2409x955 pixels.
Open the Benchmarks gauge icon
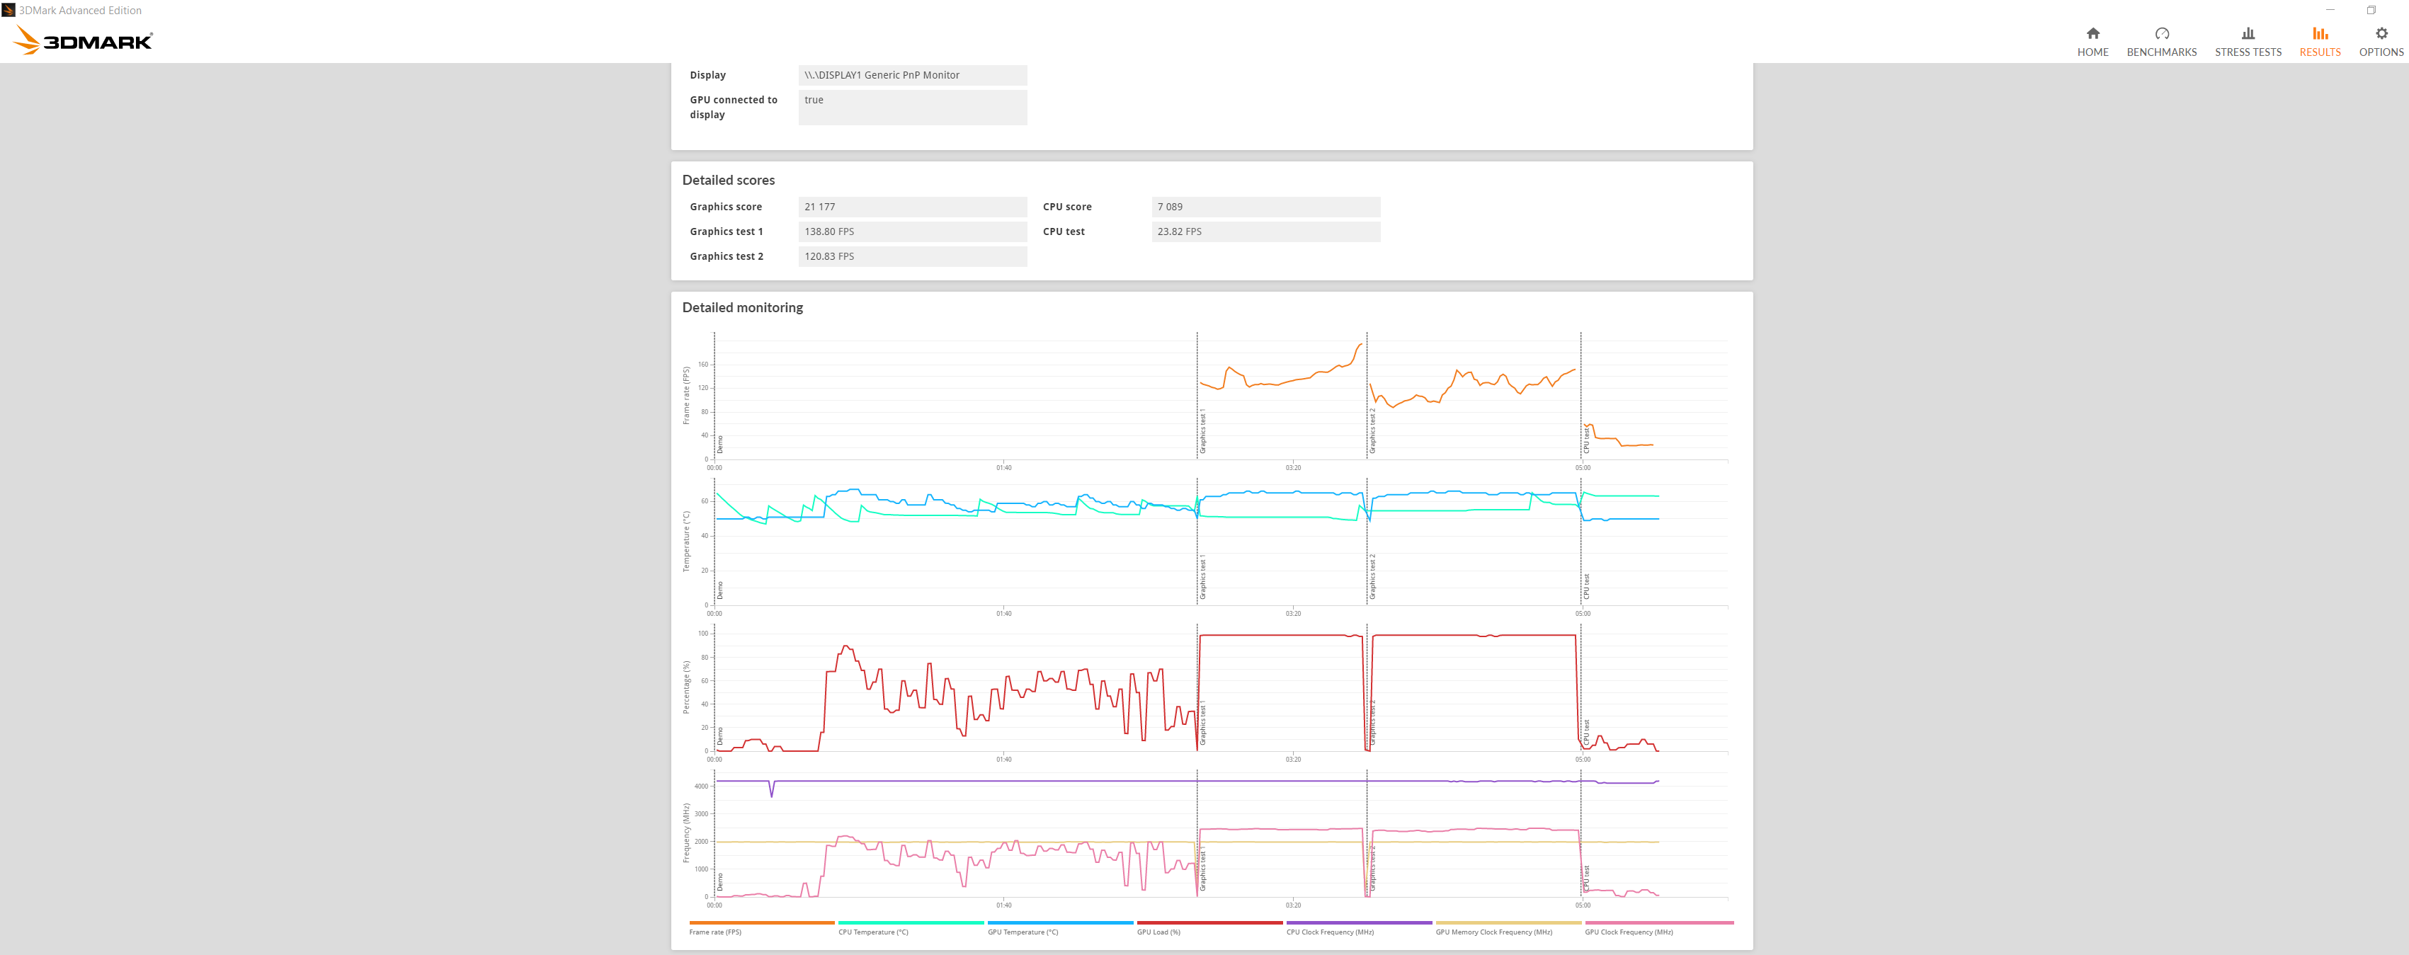click(x=2161, y=34)
